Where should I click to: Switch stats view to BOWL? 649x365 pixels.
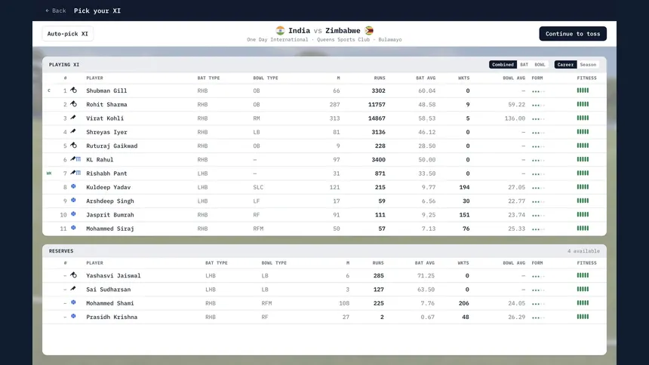[x=540, y=65]
